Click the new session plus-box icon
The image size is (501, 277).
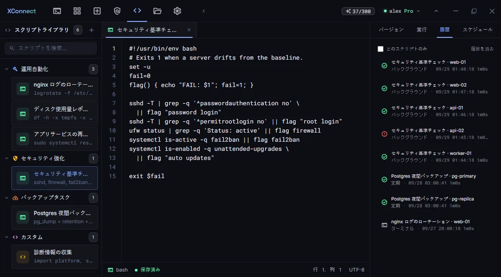(x=97, y=11)
